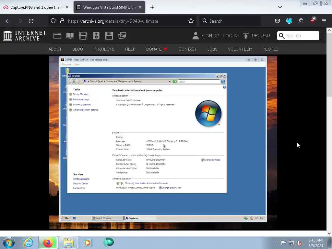Open the DONATE menu link
This screenshot has width=332, height=249.
[157, 49]
